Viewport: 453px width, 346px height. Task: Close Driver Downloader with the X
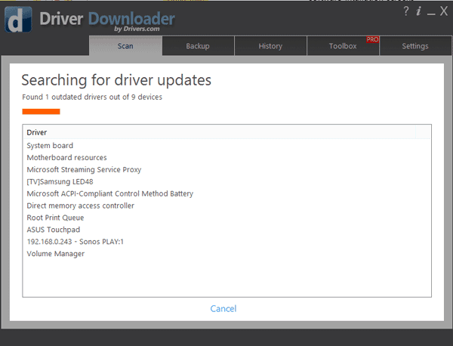444,11
